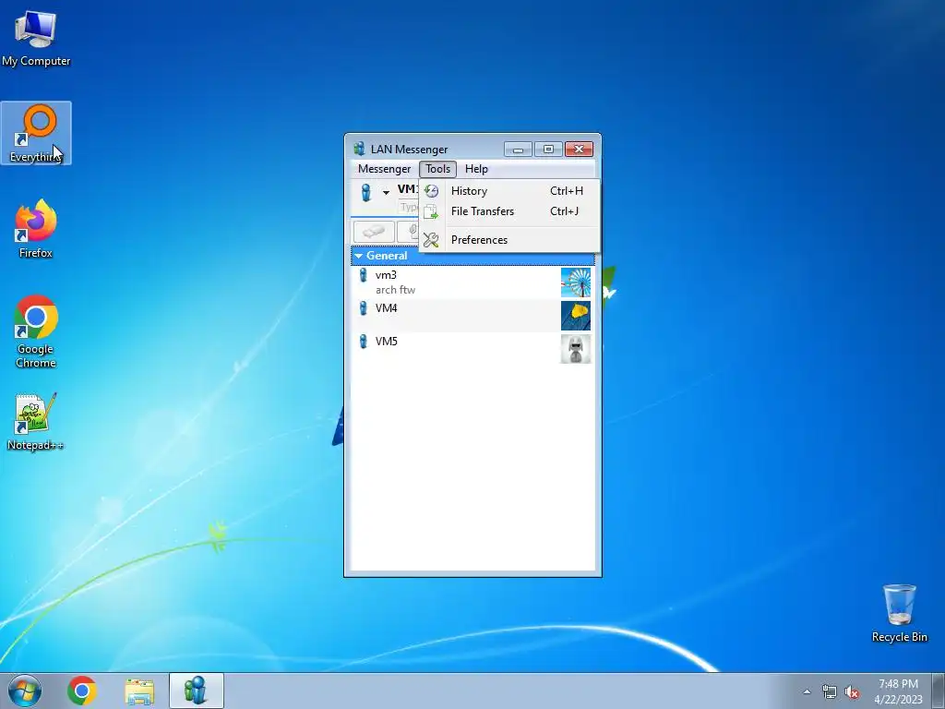
Task: Open File Explorer from the taskbar
Action: 139,691
